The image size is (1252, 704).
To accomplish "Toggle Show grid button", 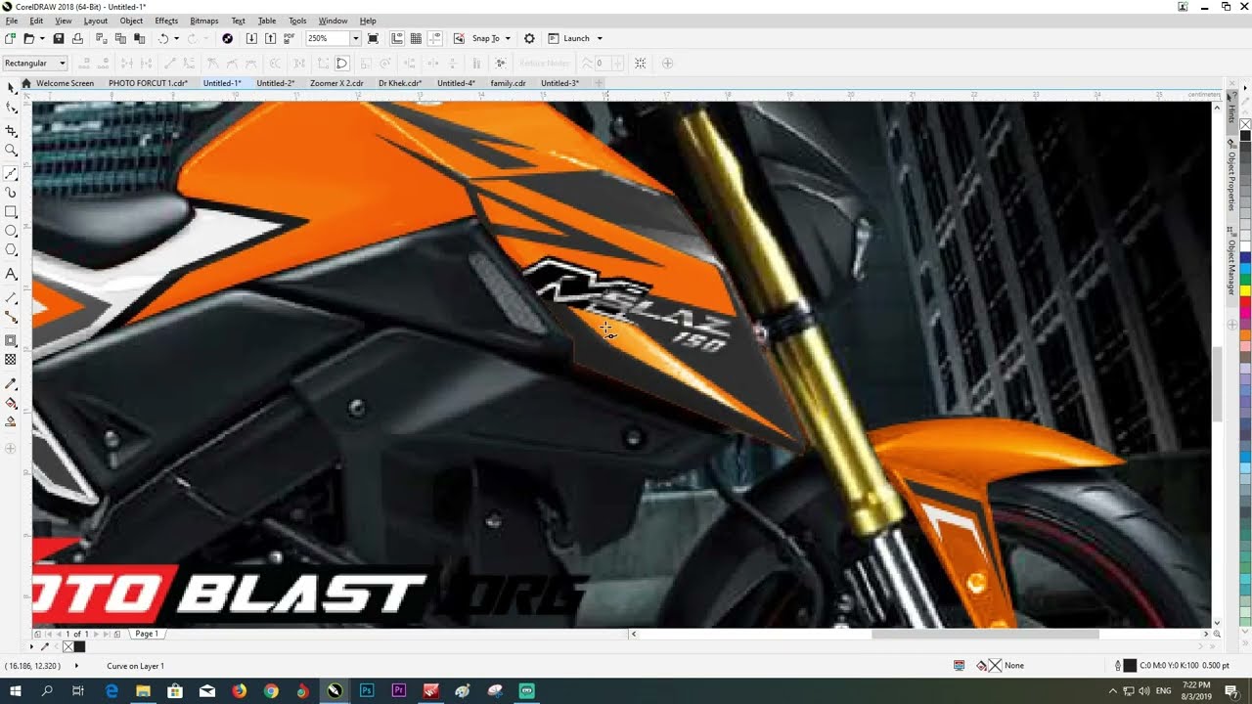I will click(x=416, y=38).
